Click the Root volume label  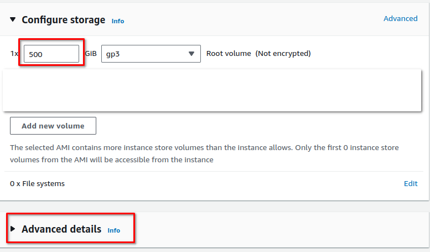[x=229, y=54]
